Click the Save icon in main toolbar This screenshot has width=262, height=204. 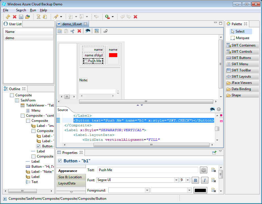tap(21, 17)
